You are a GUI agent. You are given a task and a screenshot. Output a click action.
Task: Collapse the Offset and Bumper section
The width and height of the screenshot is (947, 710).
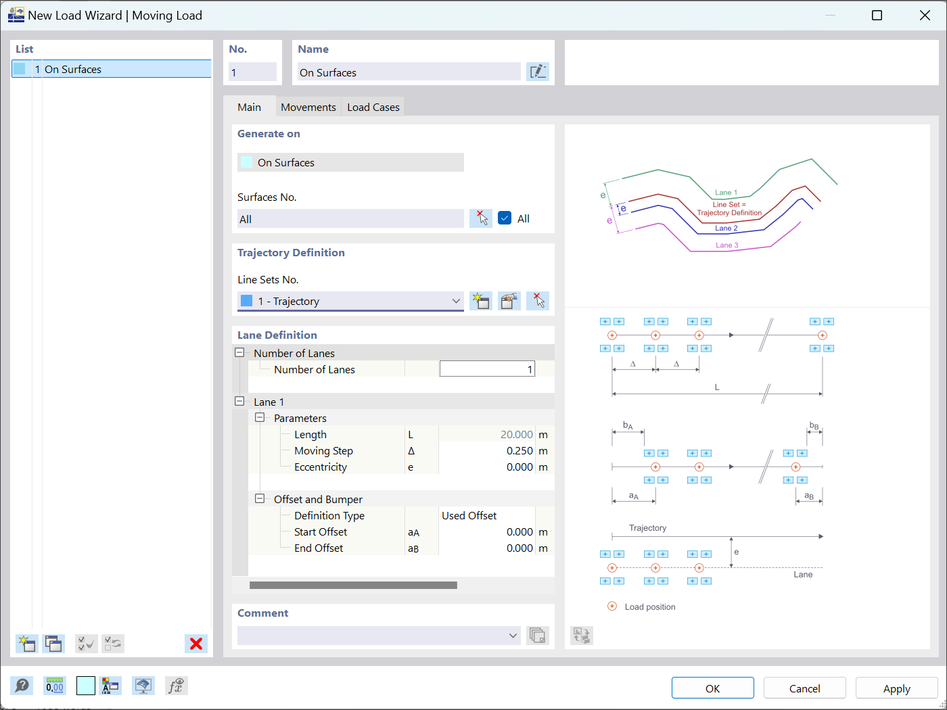pyautogui.click(x=260, y=499)
